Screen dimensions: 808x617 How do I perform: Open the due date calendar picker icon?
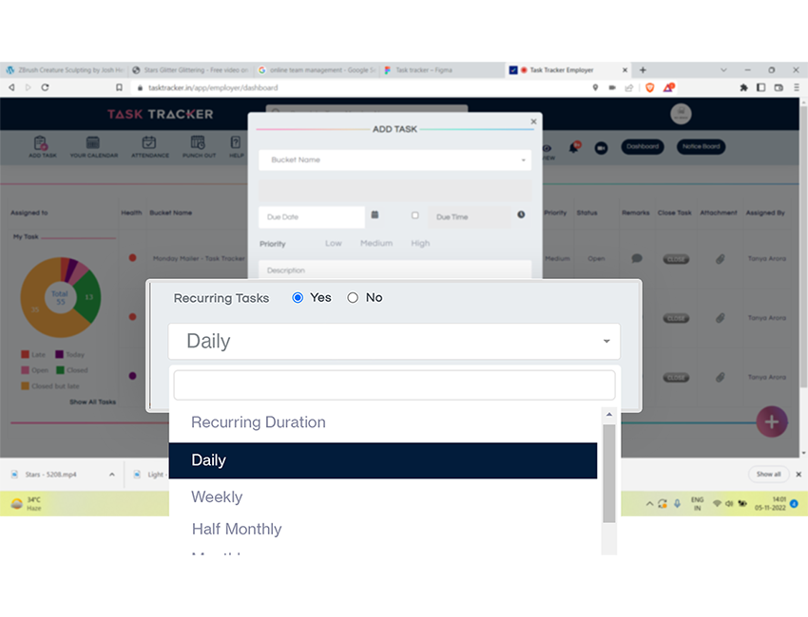[375, 215]
